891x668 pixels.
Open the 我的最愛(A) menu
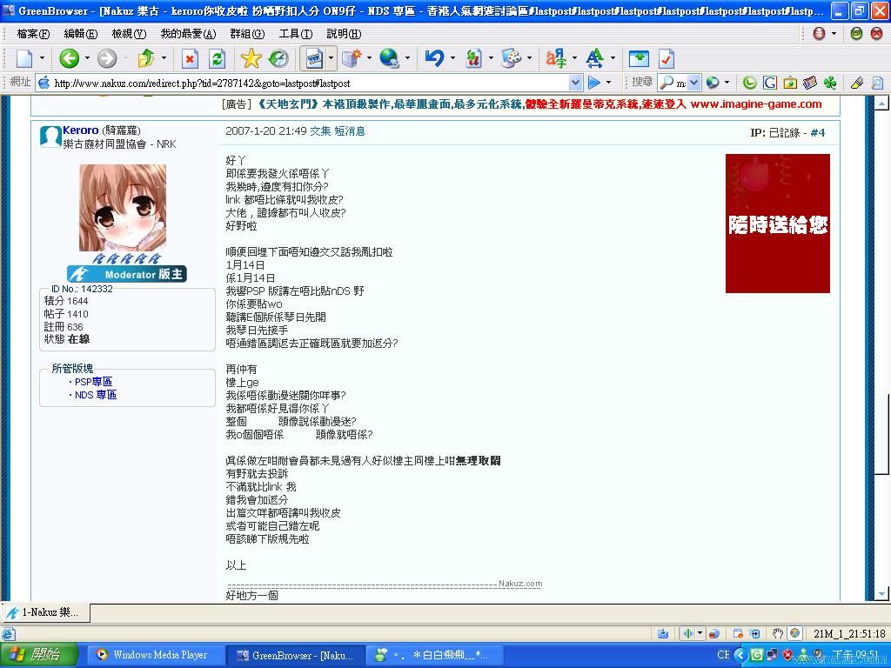188,33
